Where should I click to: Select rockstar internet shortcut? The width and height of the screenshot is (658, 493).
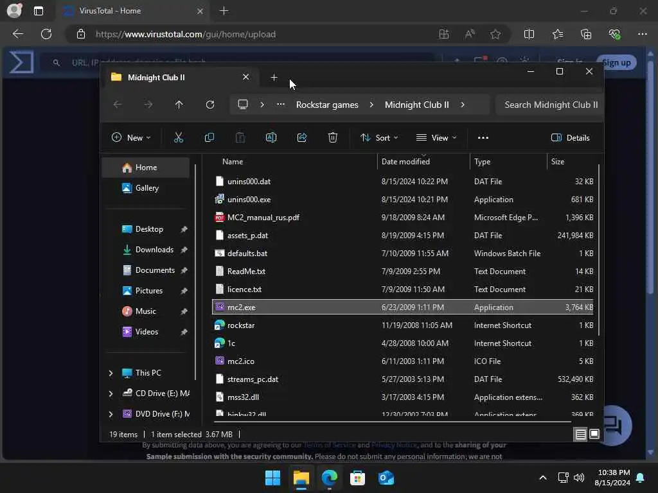[403, 325]
